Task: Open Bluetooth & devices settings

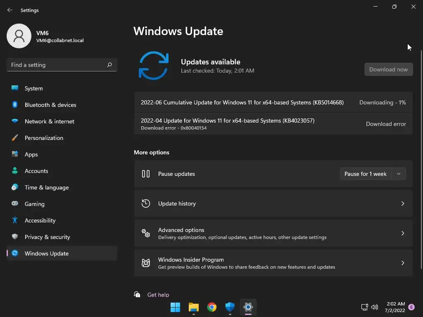Action: 62,105
